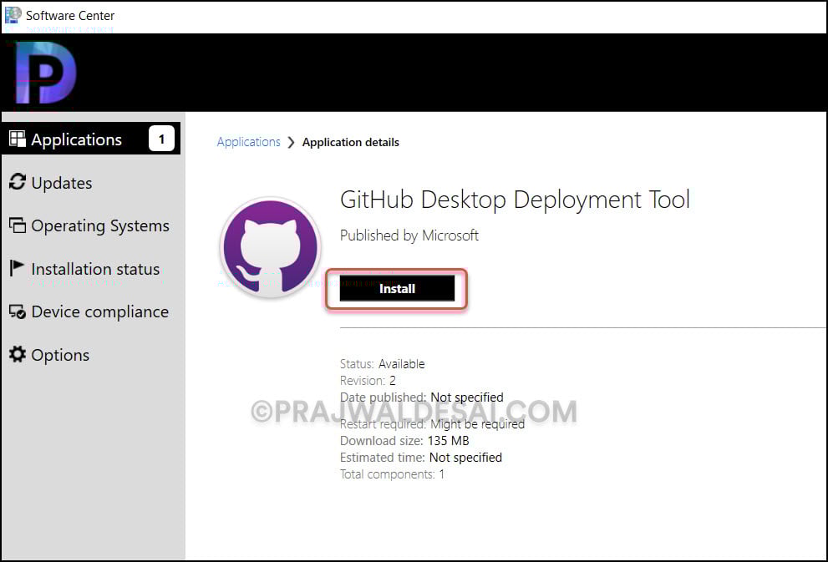Click the Application details breadcrumb text

tap(351, 142)
